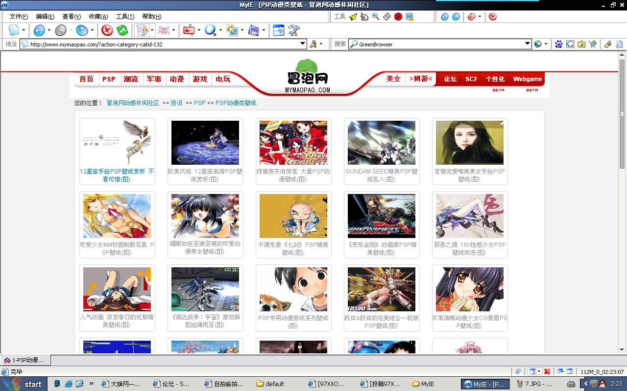Screen dimensions: 627x391
Task: Open the magnifier search icon in toolbar
Action: tap(210, 30)
